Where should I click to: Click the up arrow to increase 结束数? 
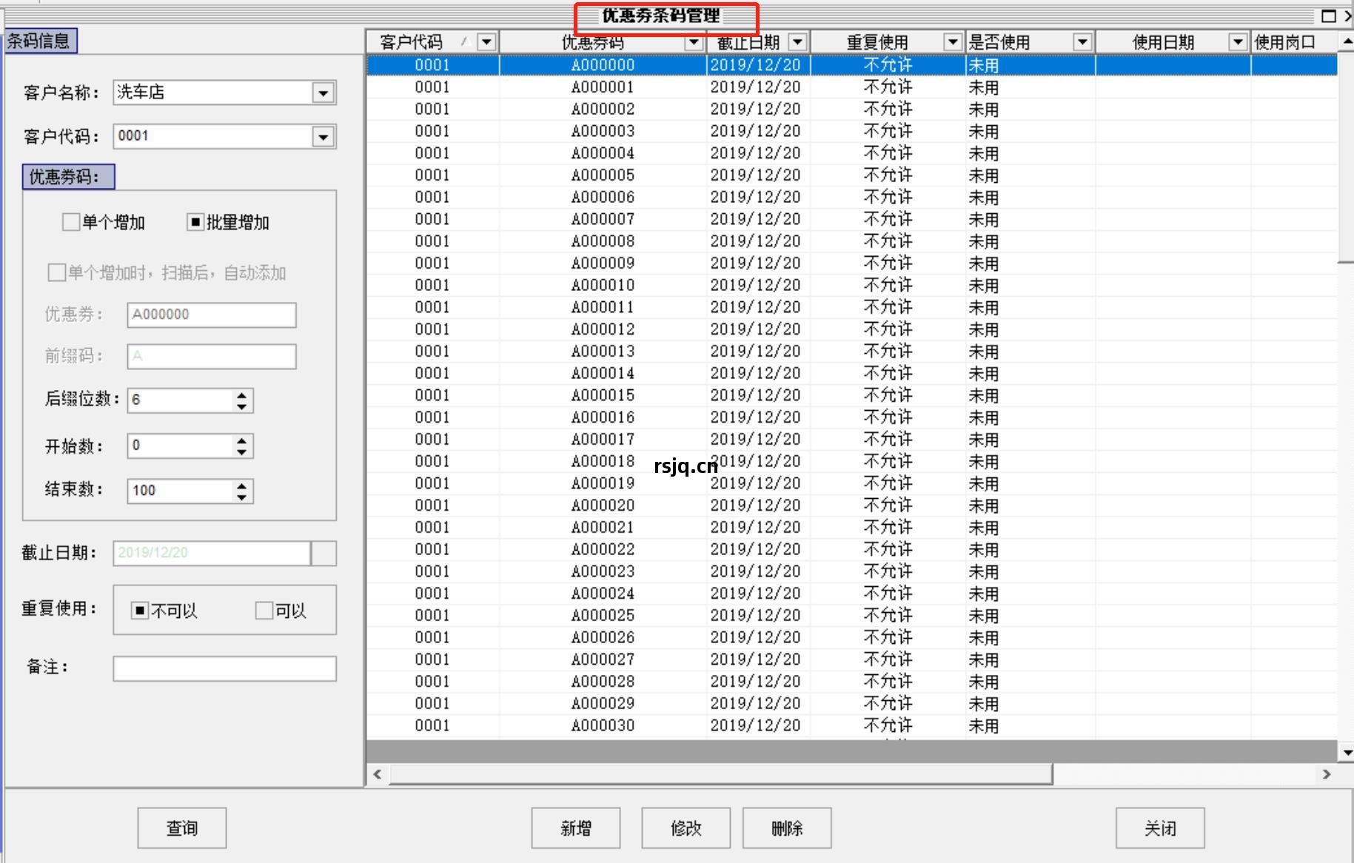click(x=241, y=485)
